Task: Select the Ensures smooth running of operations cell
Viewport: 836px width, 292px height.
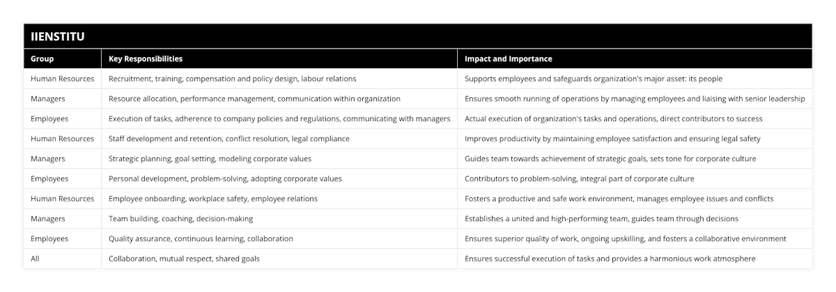Action: 635,99
